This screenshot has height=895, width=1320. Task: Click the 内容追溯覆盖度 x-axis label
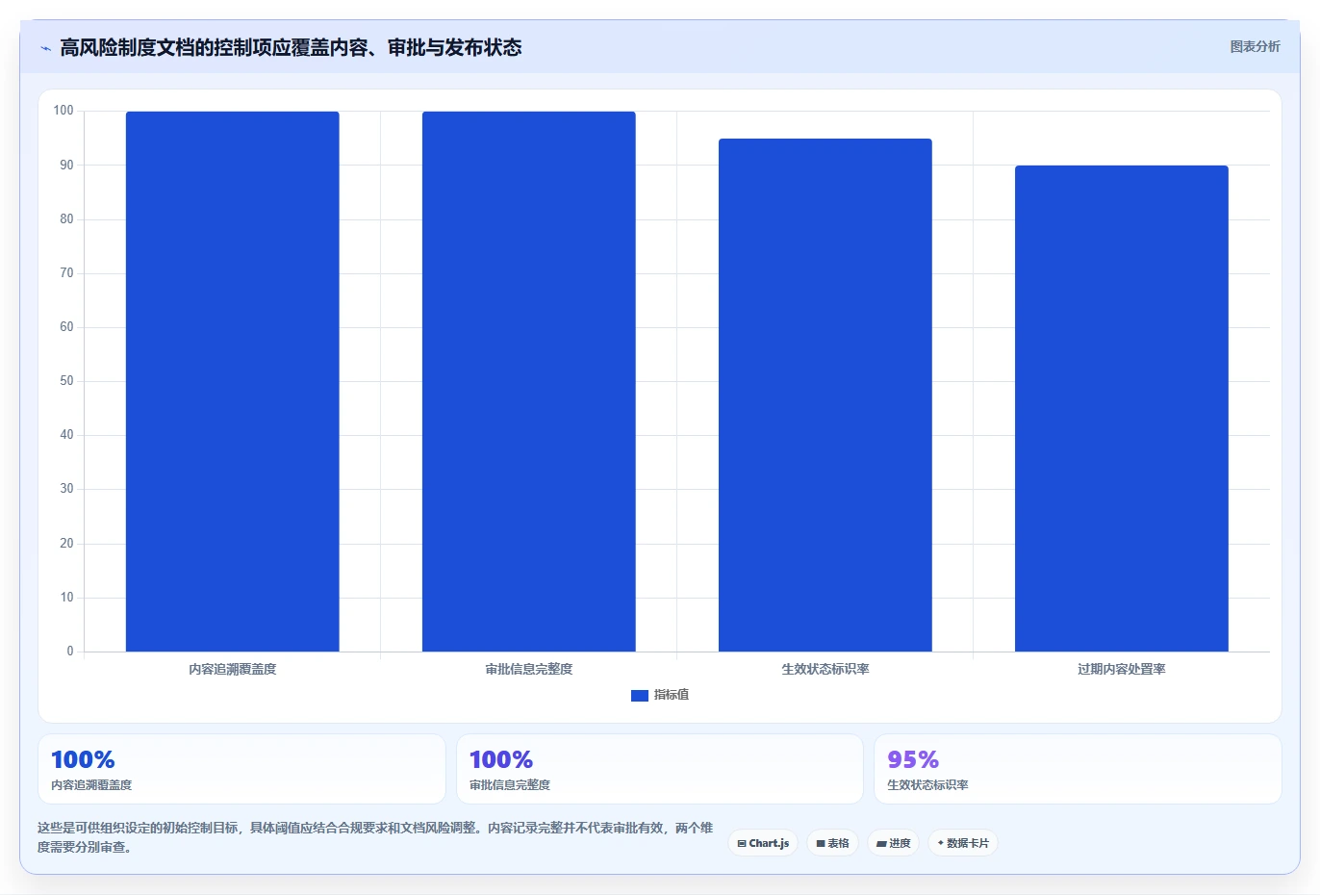pyautogui.click(x=233, y=669)
